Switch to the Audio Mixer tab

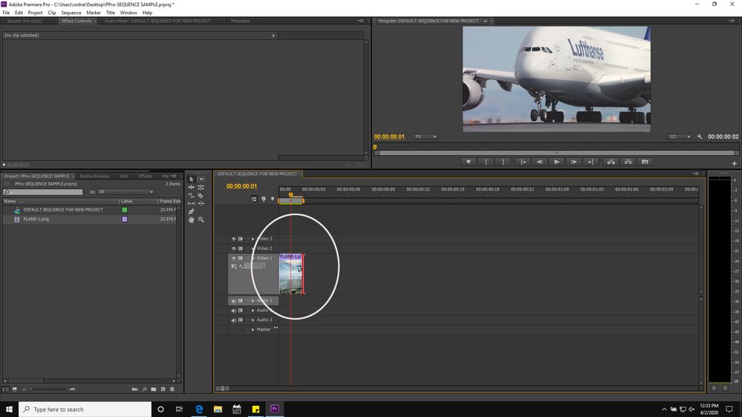(157, 21)
